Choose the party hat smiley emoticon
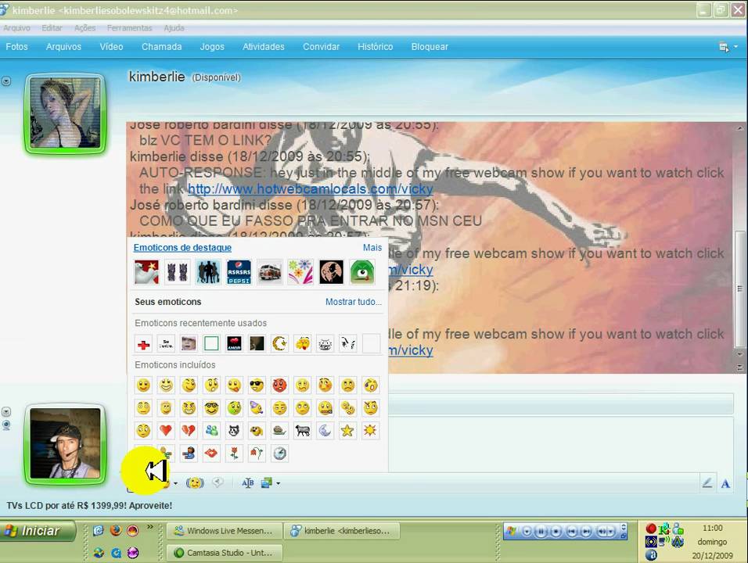 [x=257, y=408]
